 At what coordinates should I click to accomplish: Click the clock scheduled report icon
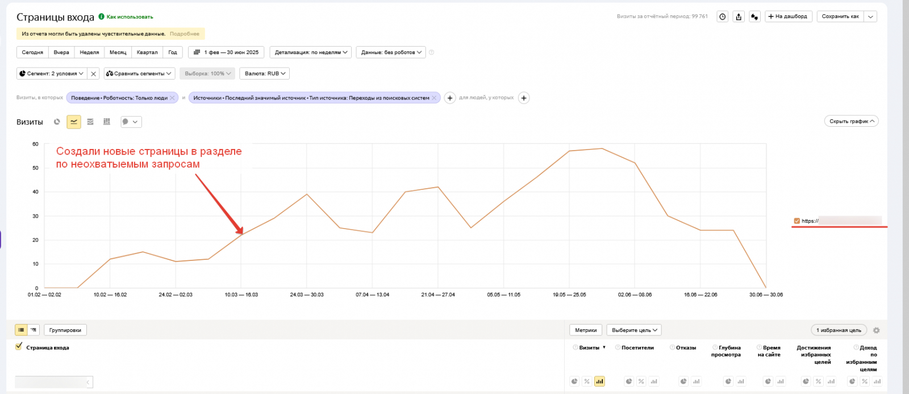[723, 16]
